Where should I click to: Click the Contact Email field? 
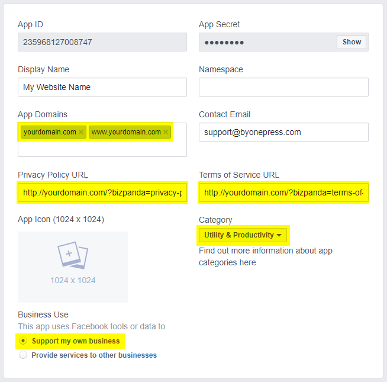coord(283,132)
